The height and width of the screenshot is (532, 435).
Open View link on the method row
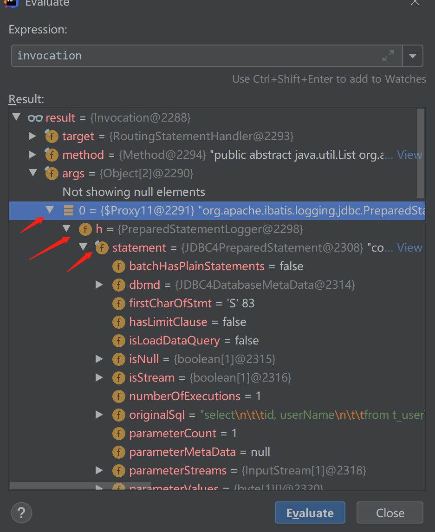tap(409, 155)
